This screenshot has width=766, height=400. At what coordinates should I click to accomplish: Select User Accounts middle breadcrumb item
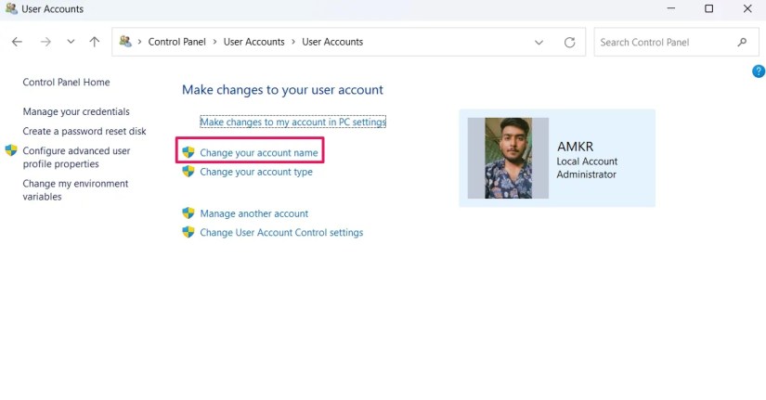(x=254, y=42)
